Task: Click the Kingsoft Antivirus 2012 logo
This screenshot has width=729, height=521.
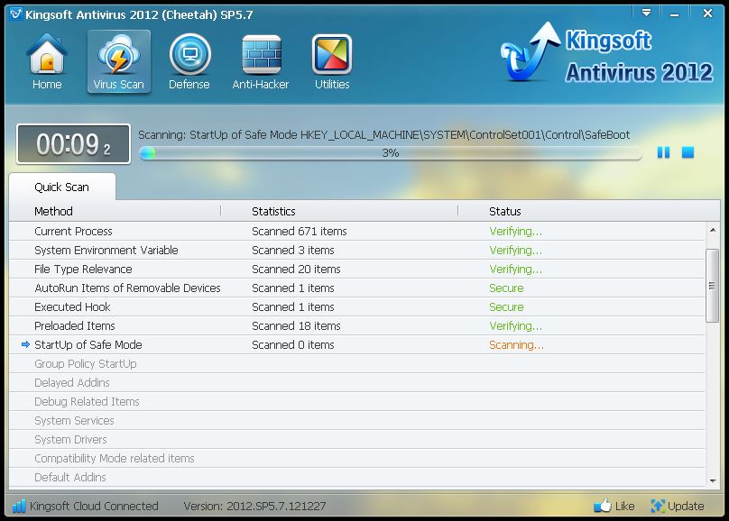Action: pos(606,54)
